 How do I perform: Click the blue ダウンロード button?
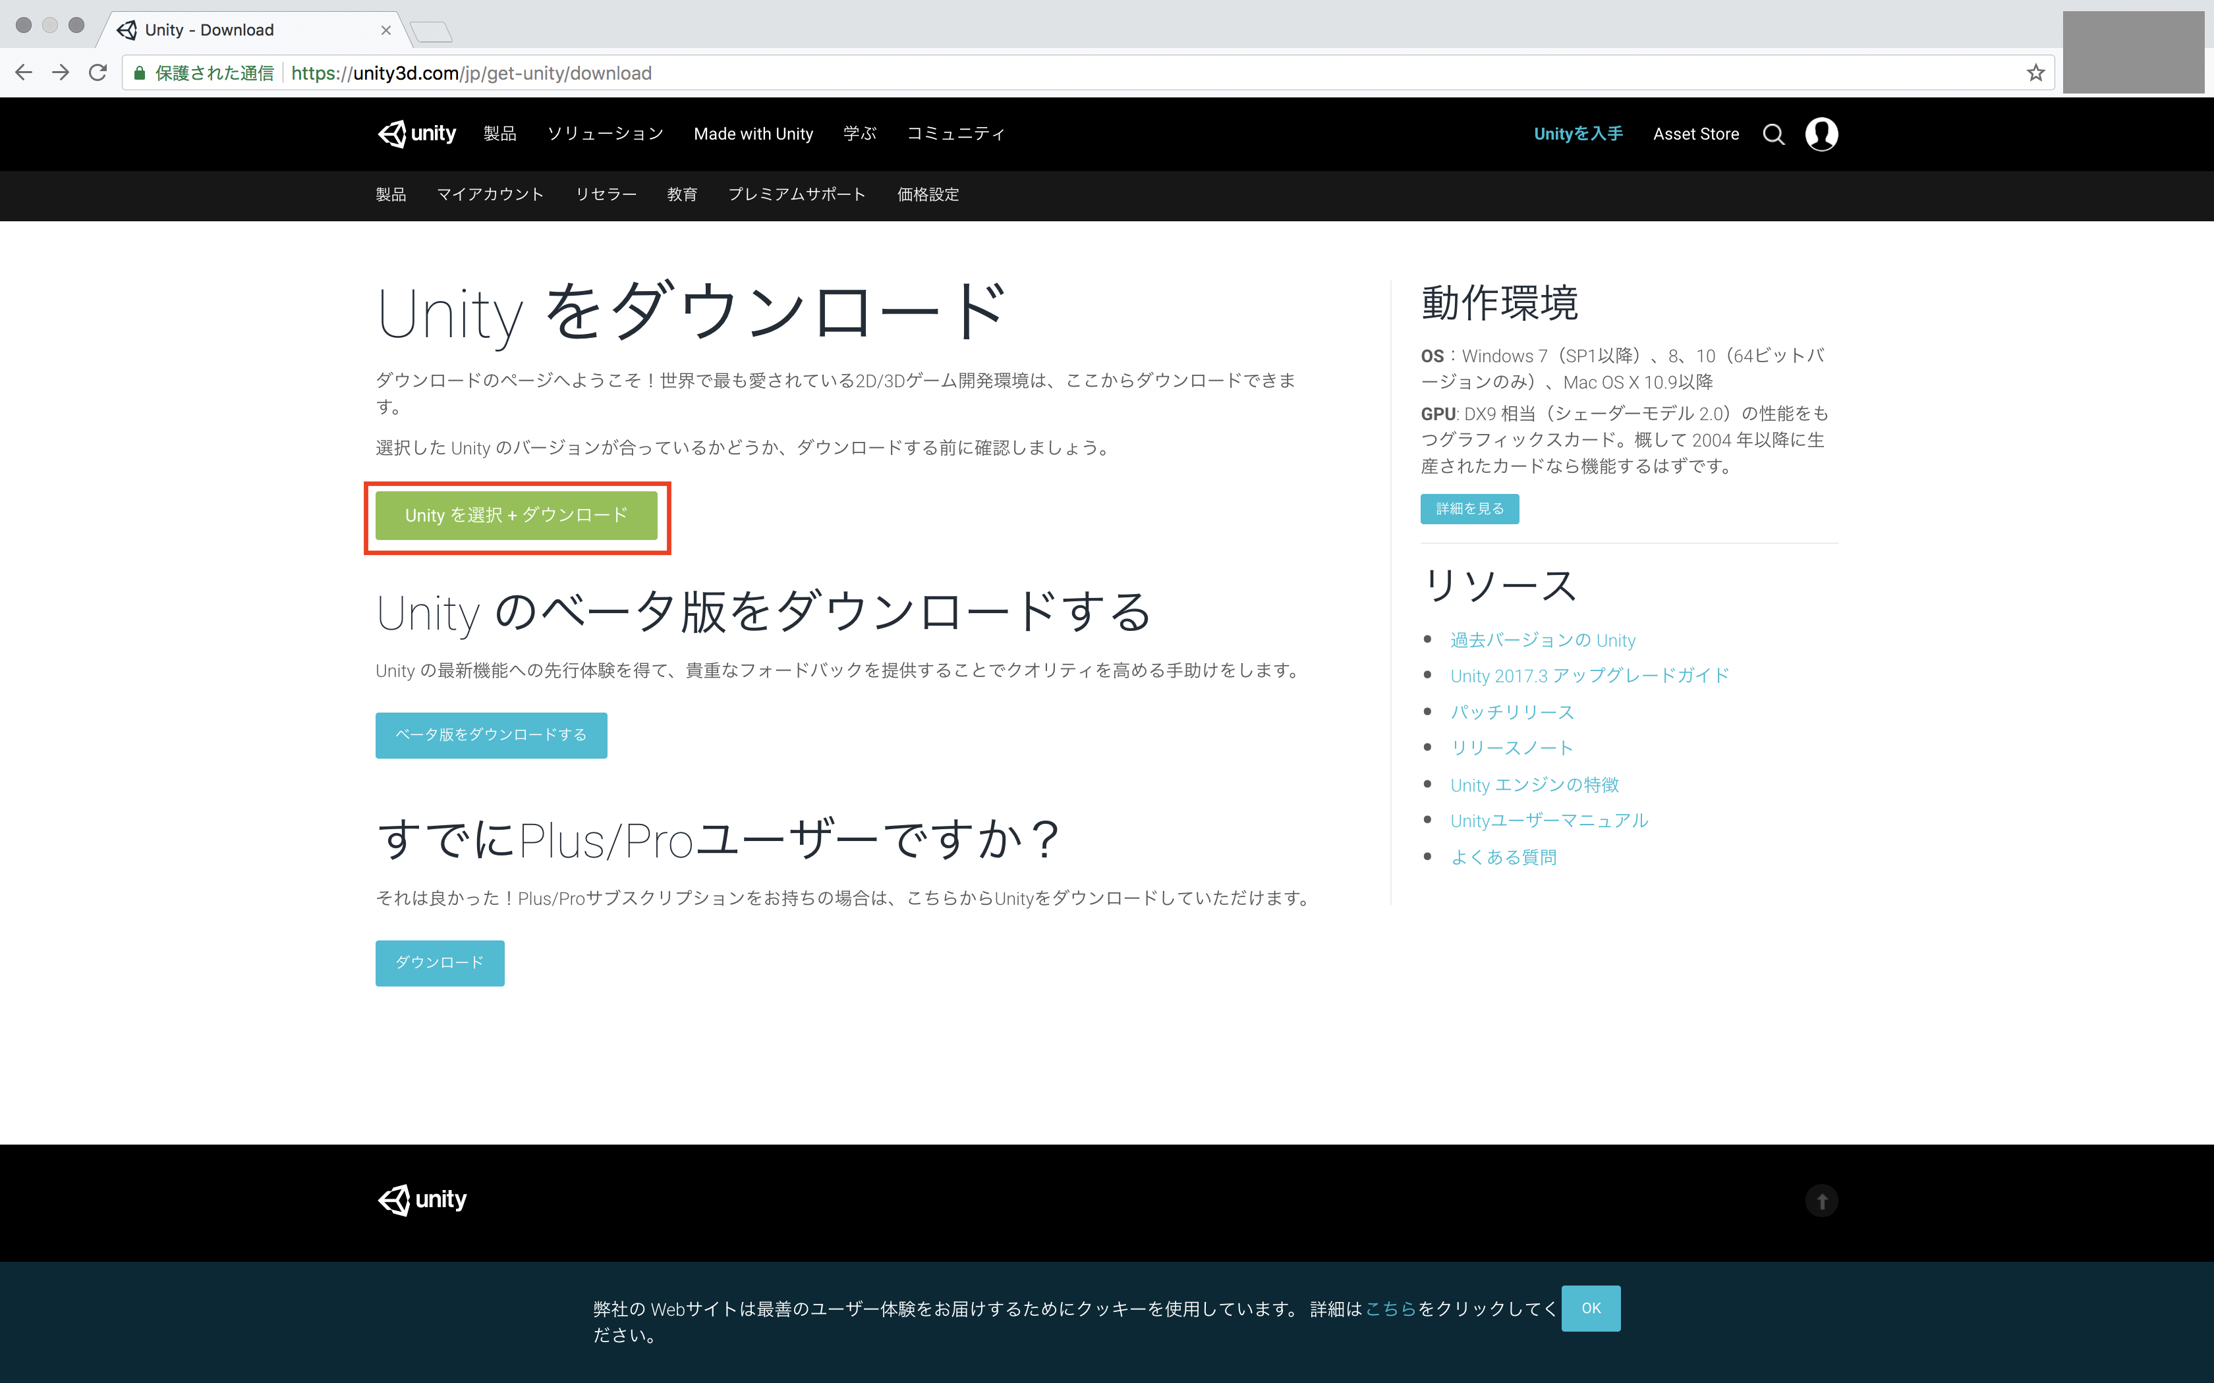pyautogui.click(x=439, y=962)
